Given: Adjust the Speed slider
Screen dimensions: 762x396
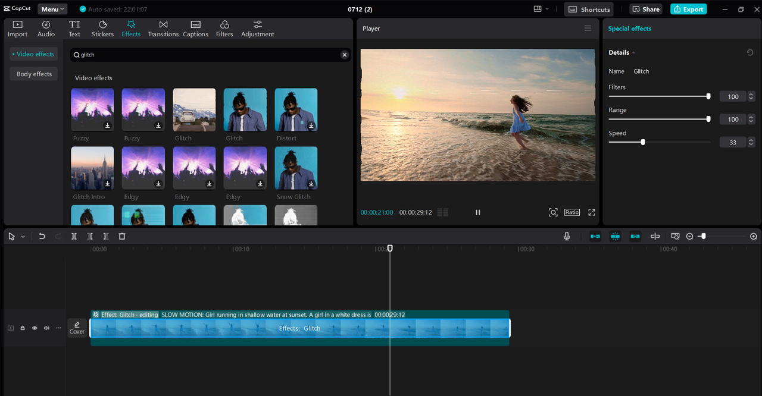Looking at the screenshot, I should click(659, 142).
